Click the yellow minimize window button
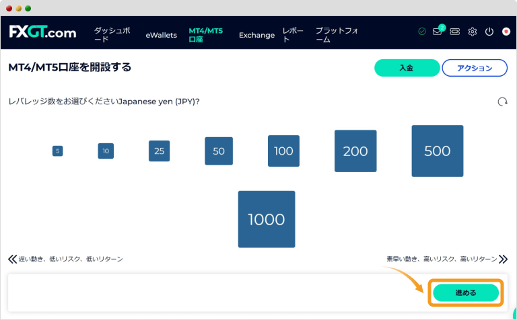The image size is (517, 320). point(19,9)
